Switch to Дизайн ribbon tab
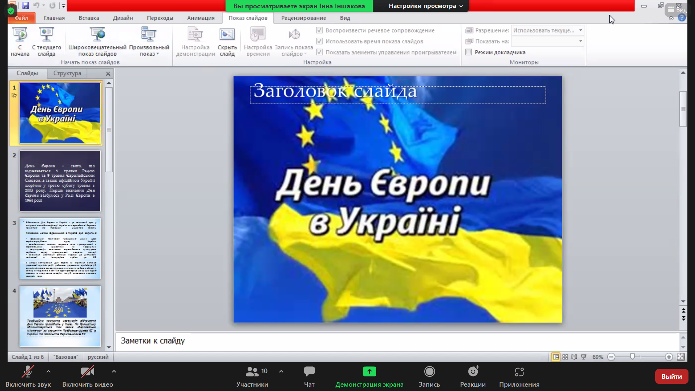695x391 pixels. click(123, 18)
